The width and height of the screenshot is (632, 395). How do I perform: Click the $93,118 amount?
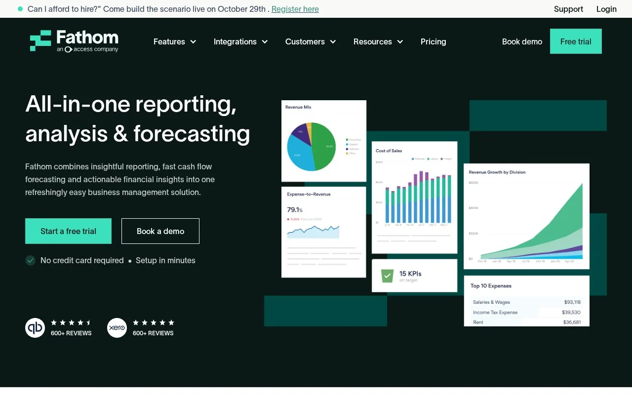tap(572, 302)
